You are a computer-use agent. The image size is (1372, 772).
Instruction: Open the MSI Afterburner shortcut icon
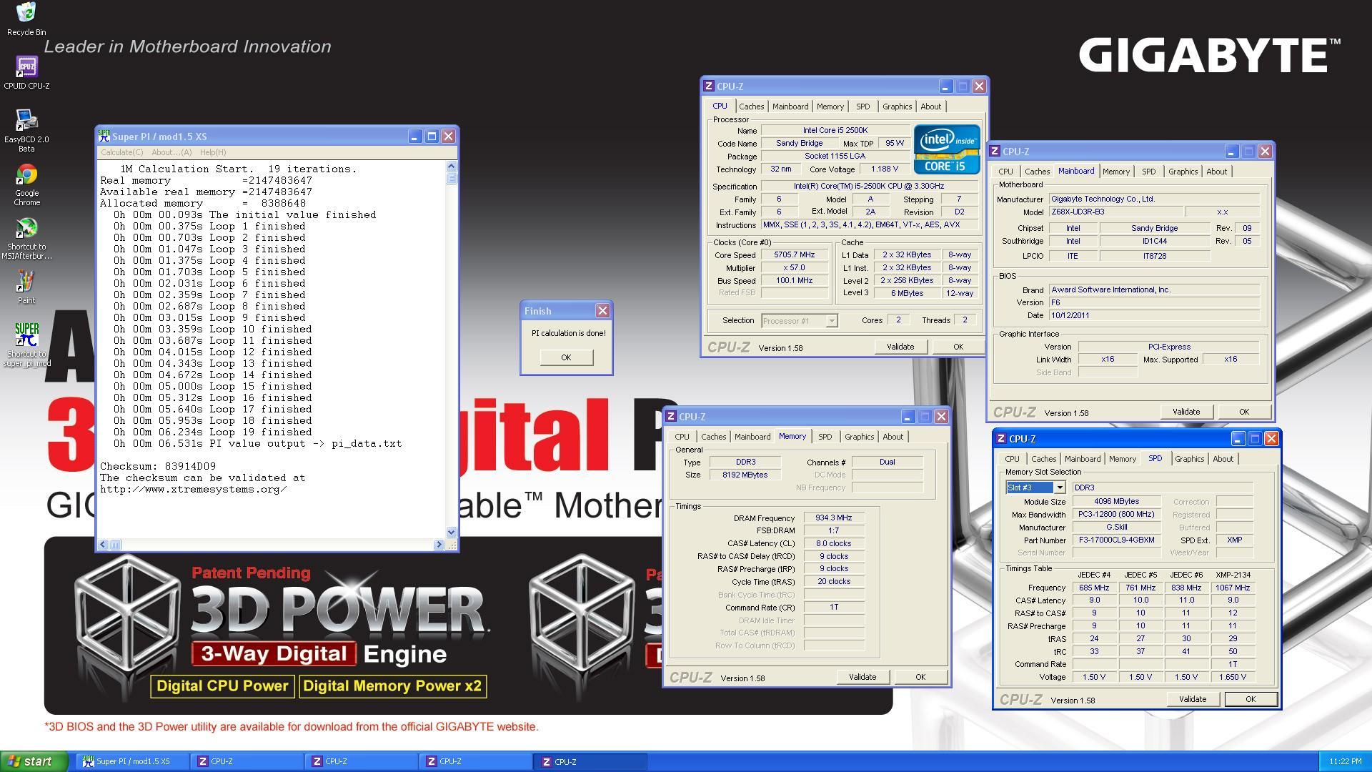[x=26, y=238]
